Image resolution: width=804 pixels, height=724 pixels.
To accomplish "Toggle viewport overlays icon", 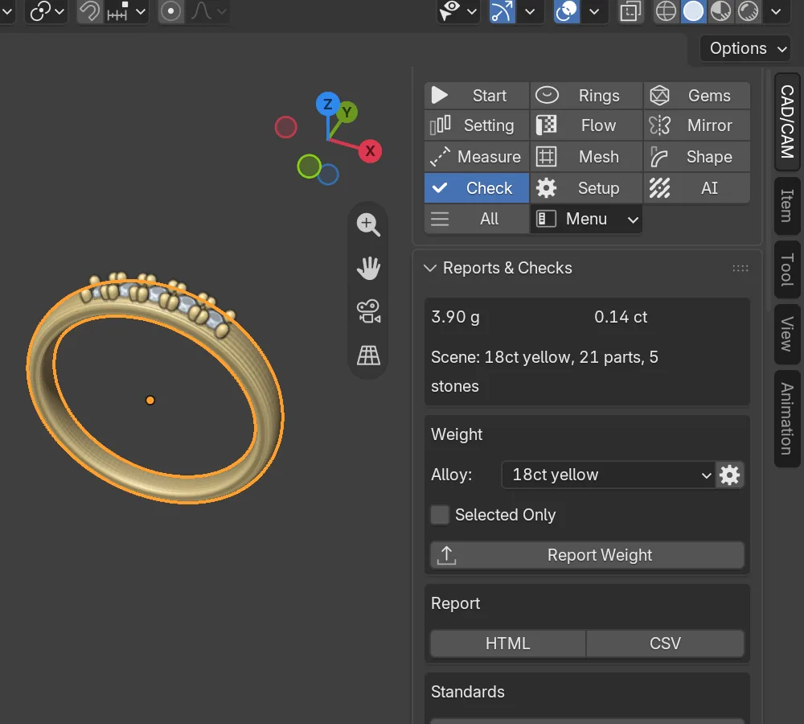I will (567, 11).
